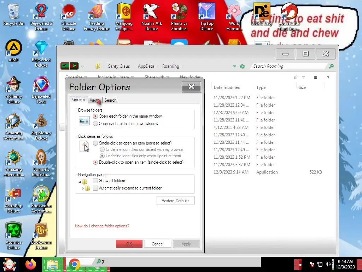Launch Big Money Deluxe shortcut
The height and width of the screenshot is (272, 362).
pyautogui.click(x=41, y=126)
